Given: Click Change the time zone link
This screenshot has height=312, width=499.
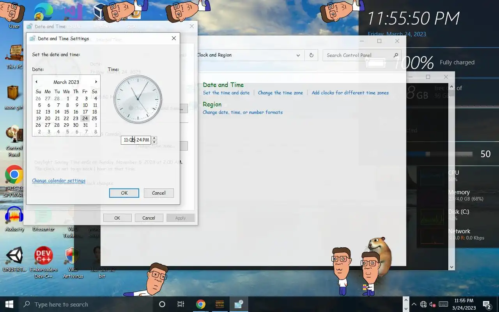Looking at the screenshot, I should [x=280, y=93].
